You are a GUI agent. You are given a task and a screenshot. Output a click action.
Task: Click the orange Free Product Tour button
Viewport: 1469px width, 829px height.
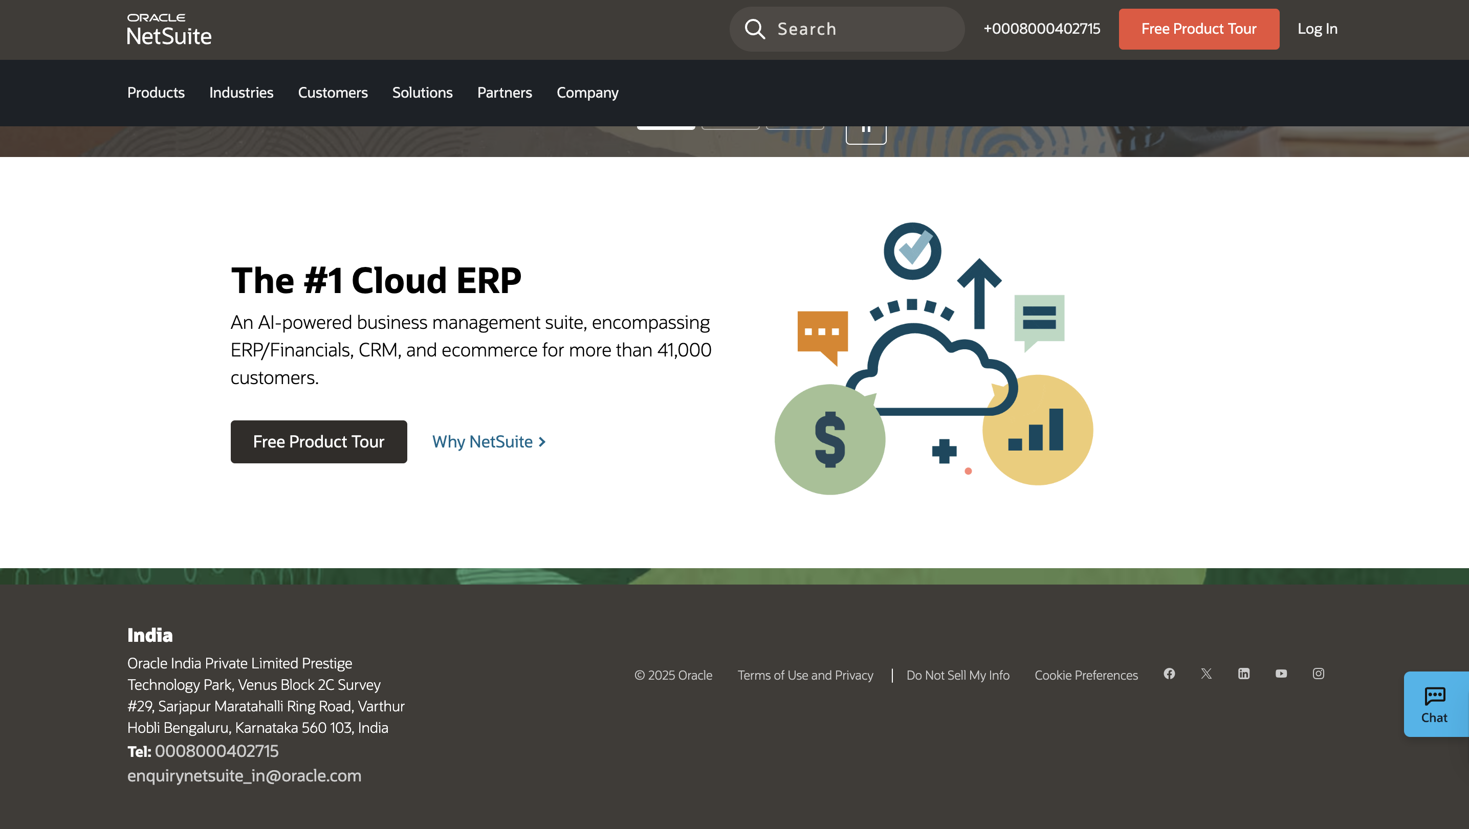click(1199, 29)
